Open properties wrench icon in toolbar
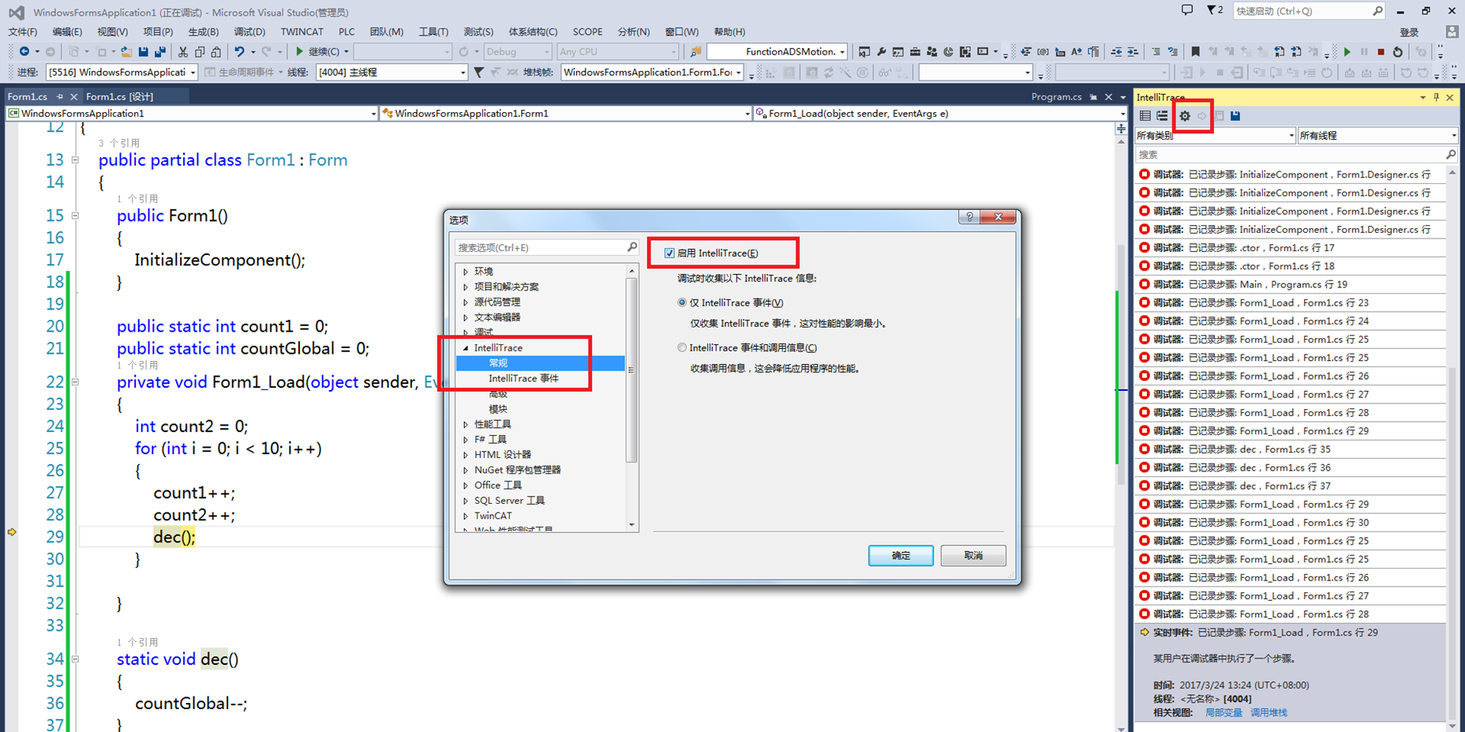 [x=882, y=52]
